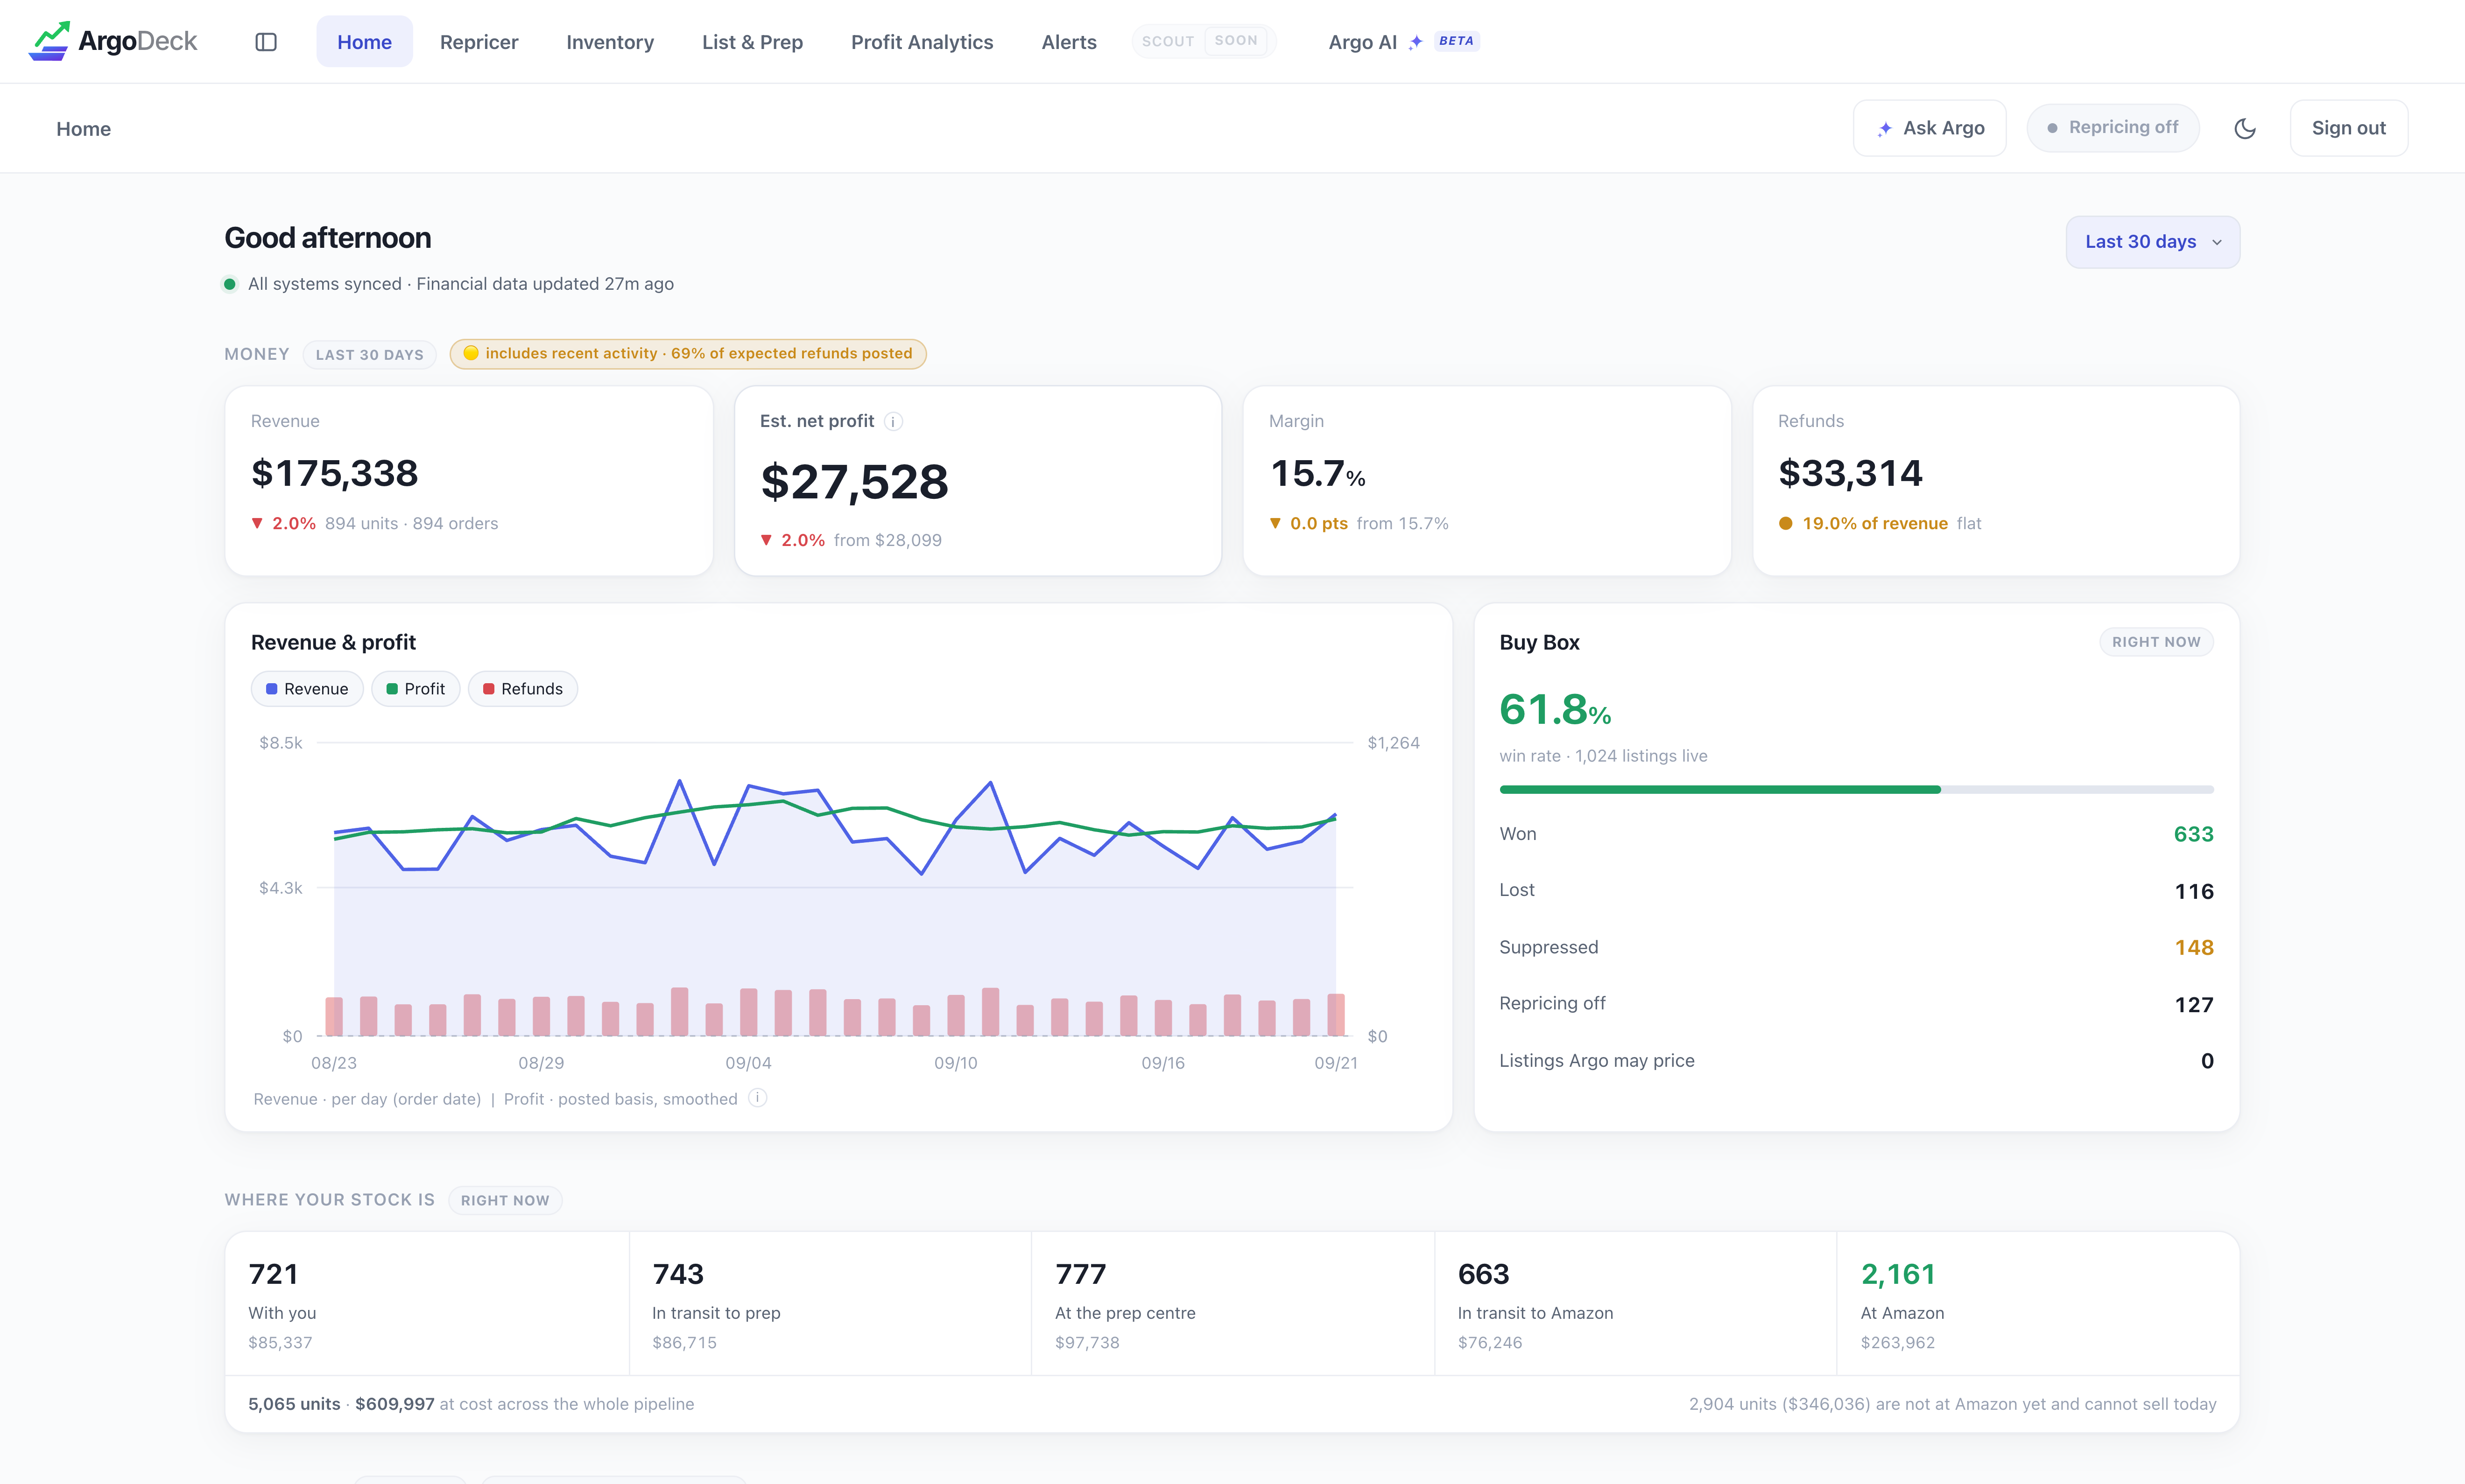Click the Suppressed 148 row
The width and height of the screenshot is (2465, 1484).
point(1856,948)
